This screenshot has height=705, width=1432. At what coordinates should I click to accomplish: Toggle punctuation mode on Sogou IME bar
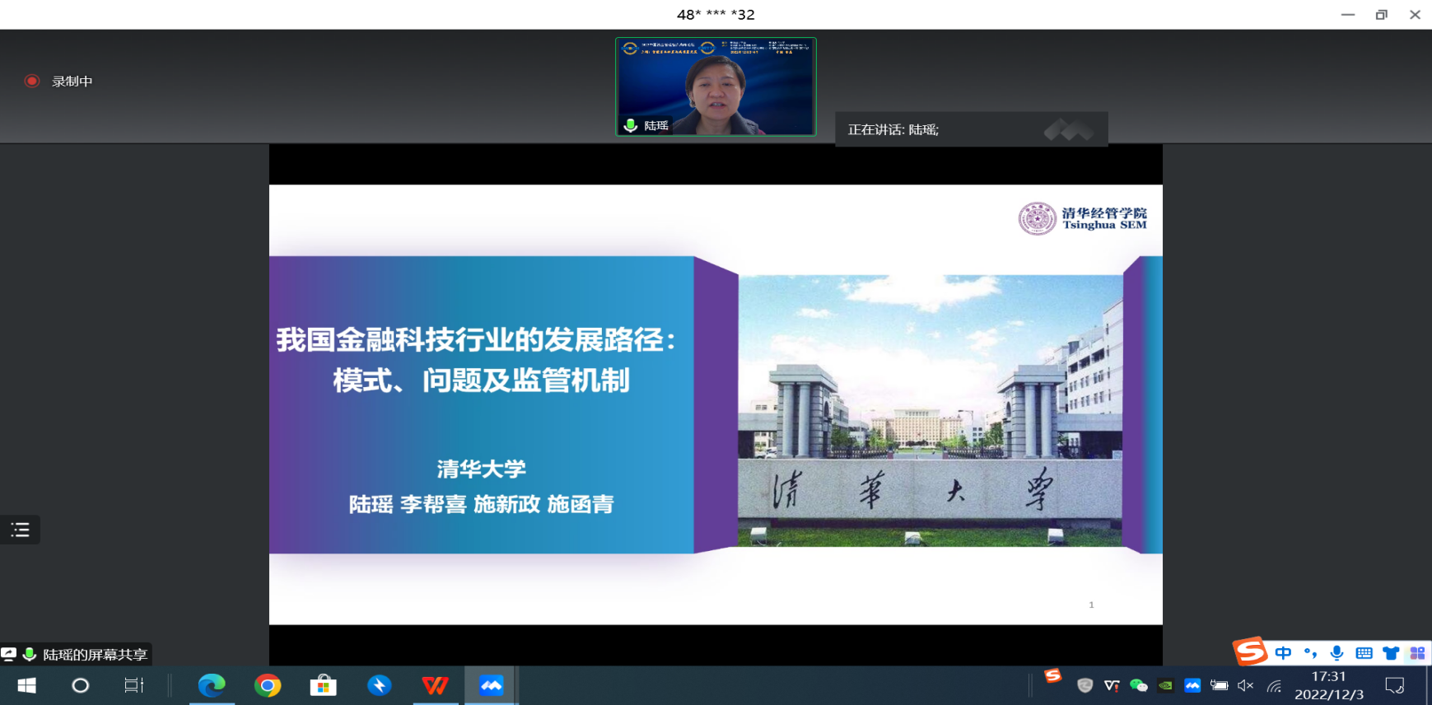pyautogui.click(x=1310, y=653)
